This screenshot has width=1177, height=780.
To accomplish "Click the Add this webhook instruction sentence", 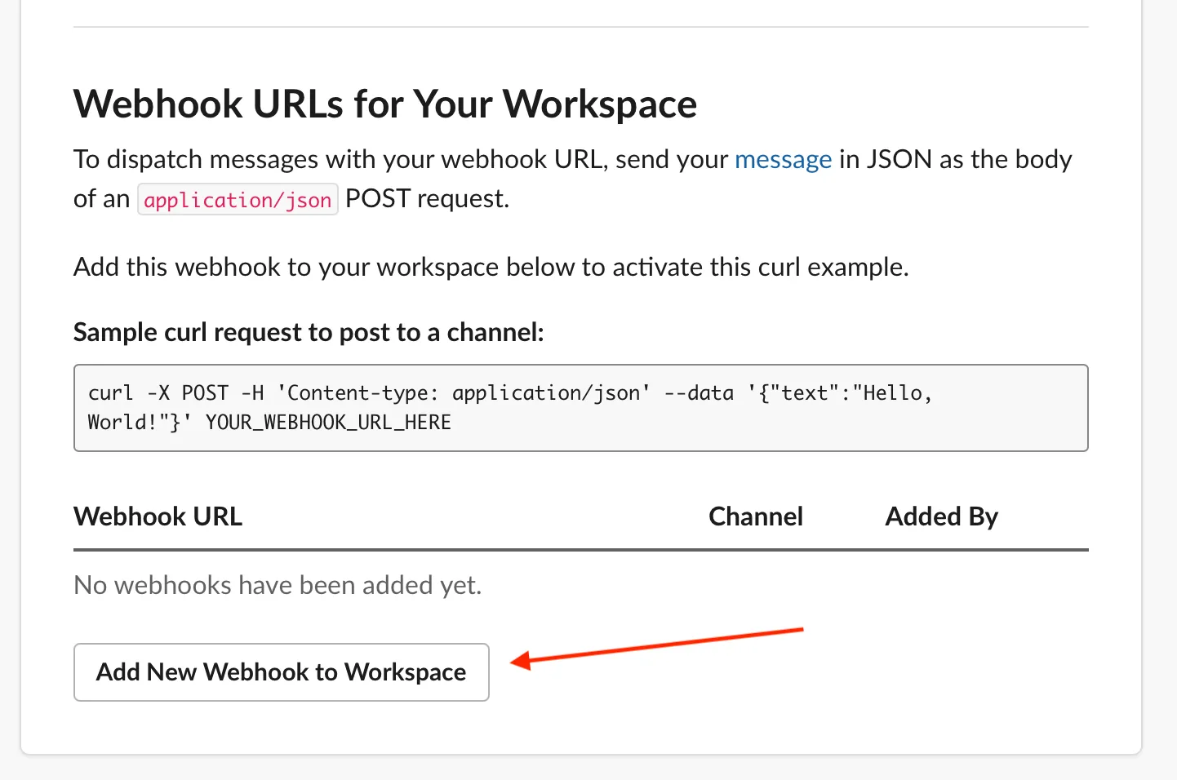I will tap(490, 266).
